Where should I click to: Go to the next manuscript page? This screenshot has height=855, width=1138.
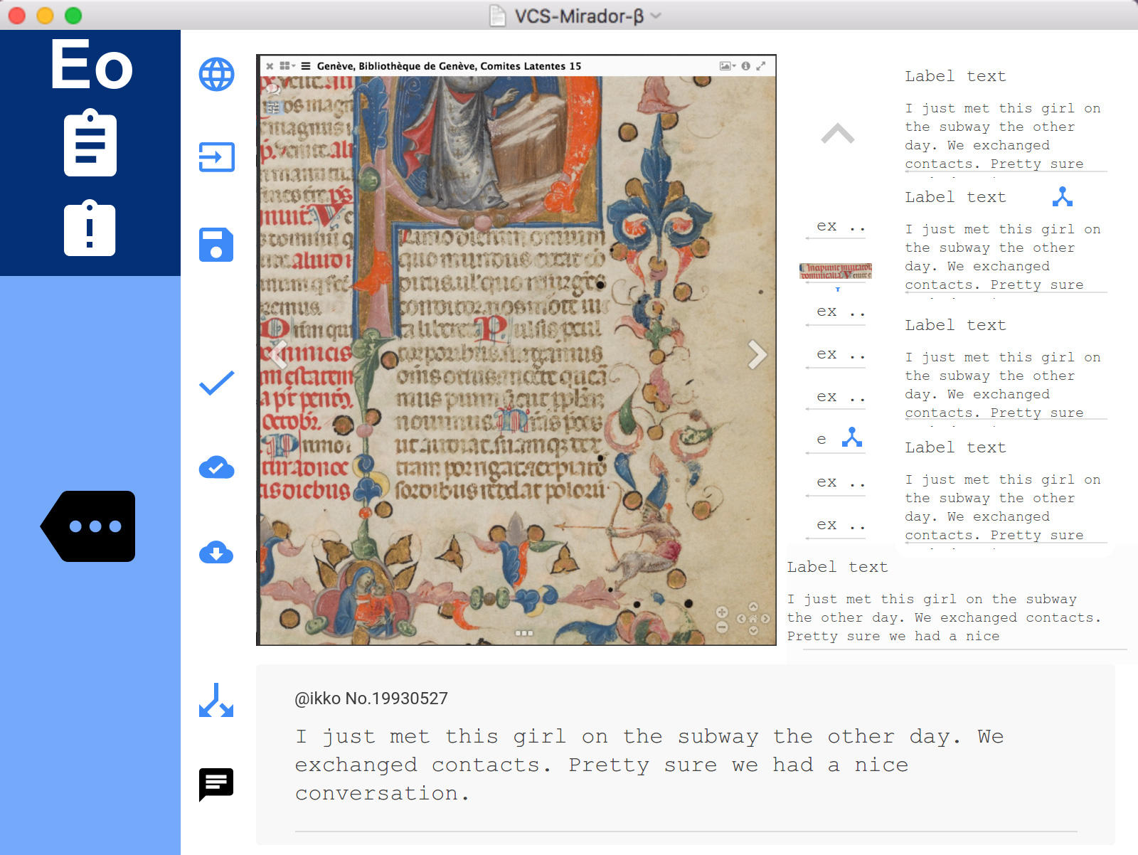tap(757, 354)
